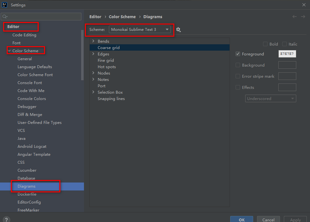Open Java color settings
Viewport: 310px width, 222px height.
coord(21,139)
